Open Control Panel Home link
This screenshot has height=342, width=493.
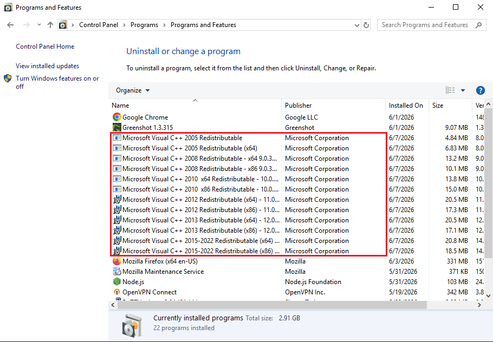pos(45,47)
